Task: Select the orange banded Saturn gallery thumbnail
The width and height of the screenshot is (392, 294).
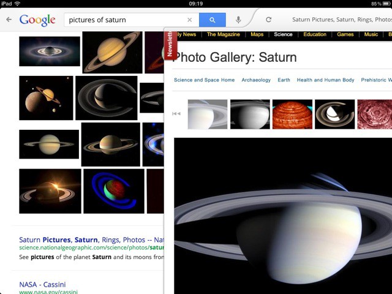Action: point(292,115)
